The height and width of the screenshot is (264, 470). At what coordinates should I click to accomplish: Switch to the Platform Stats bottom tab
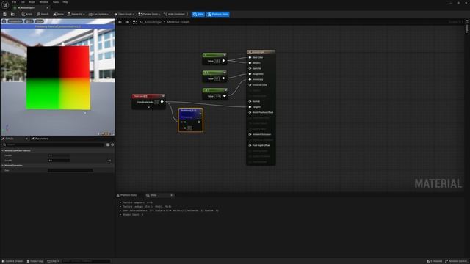127,195
